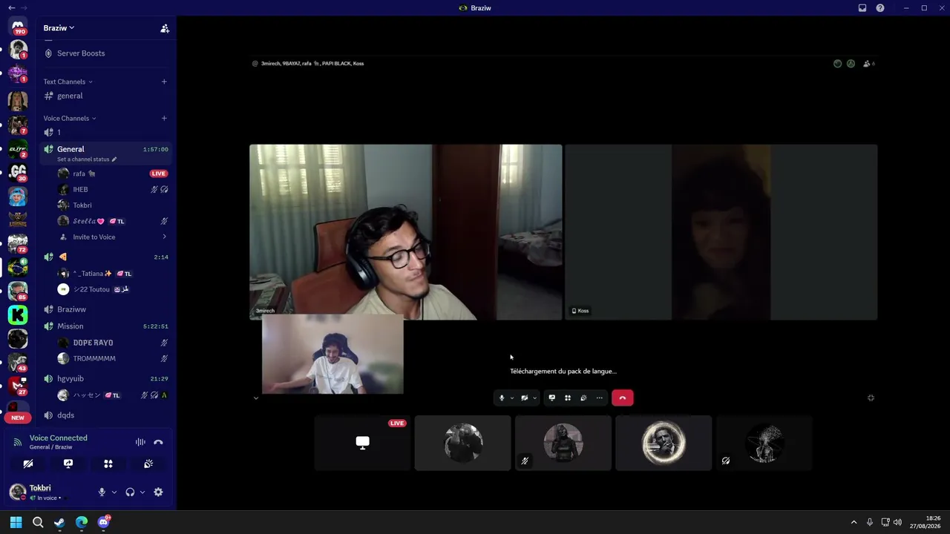Open inbox icon in title bar

862,8
